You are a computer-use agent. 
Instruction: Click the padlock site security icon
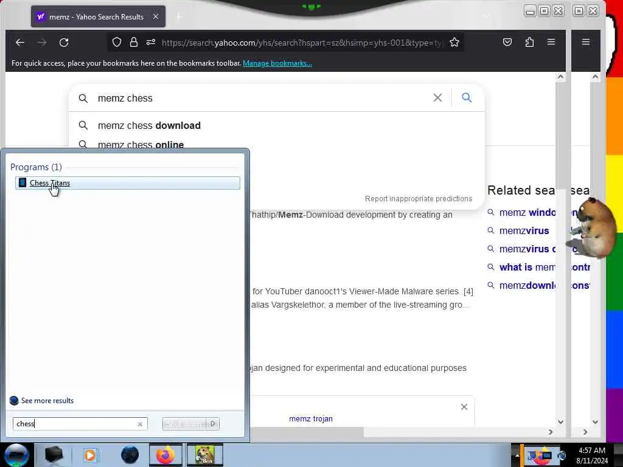(x=134, y=42)
